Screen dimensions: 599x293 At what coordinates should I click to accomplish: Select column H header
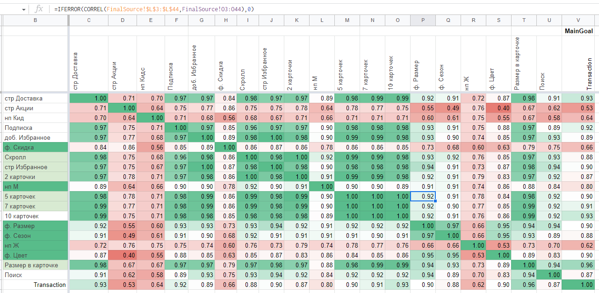point(226,20)
